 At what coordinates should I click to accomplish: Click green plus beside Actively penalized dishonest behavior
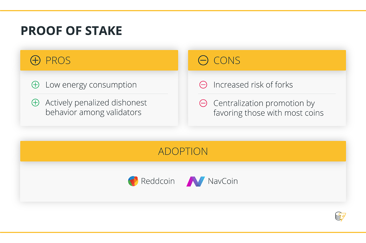[x=35, y=103]
